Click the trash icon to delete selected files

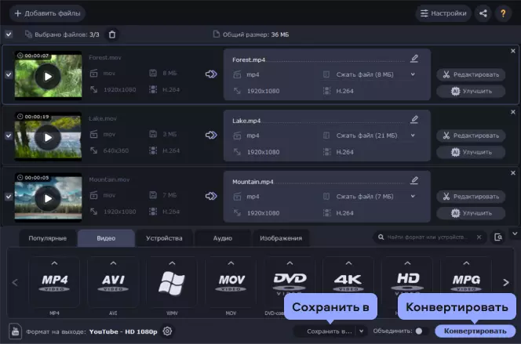point(112,34)
